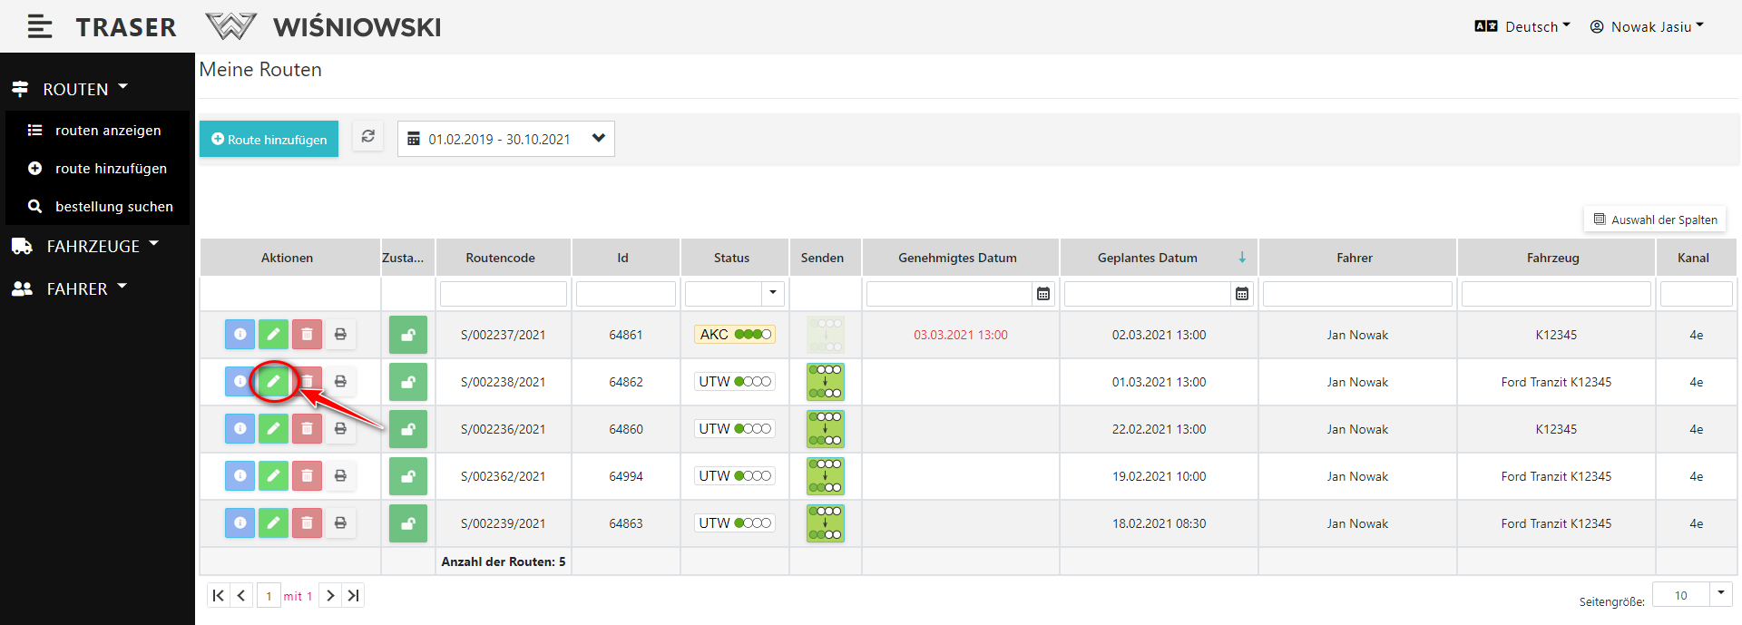Viewport: 1742px width, 625px height.
Task: Print route S/002362/2021 using printer icon
Action: click(x=340, y=476)
